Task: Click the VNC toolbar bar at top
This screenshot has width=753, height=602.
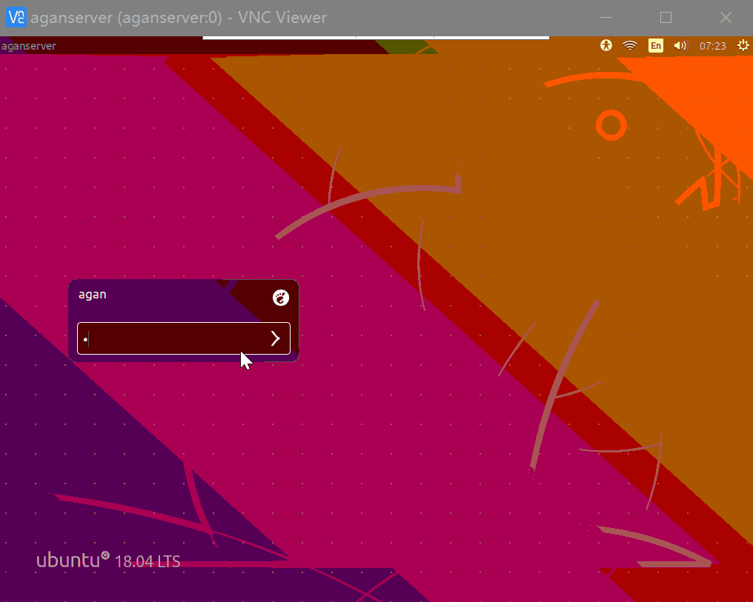Action: (x=376, y=37)
